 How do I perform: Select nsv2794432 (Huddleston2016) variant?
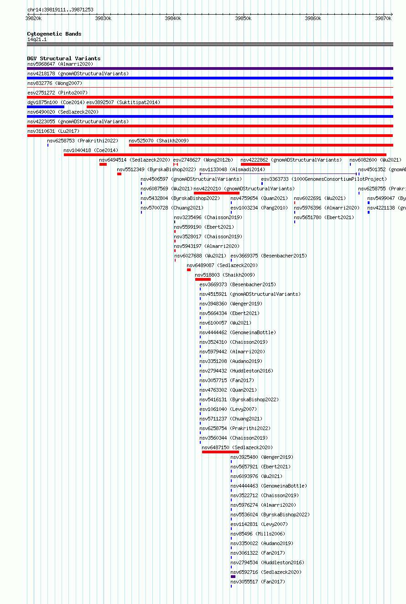tap(236, 371)
